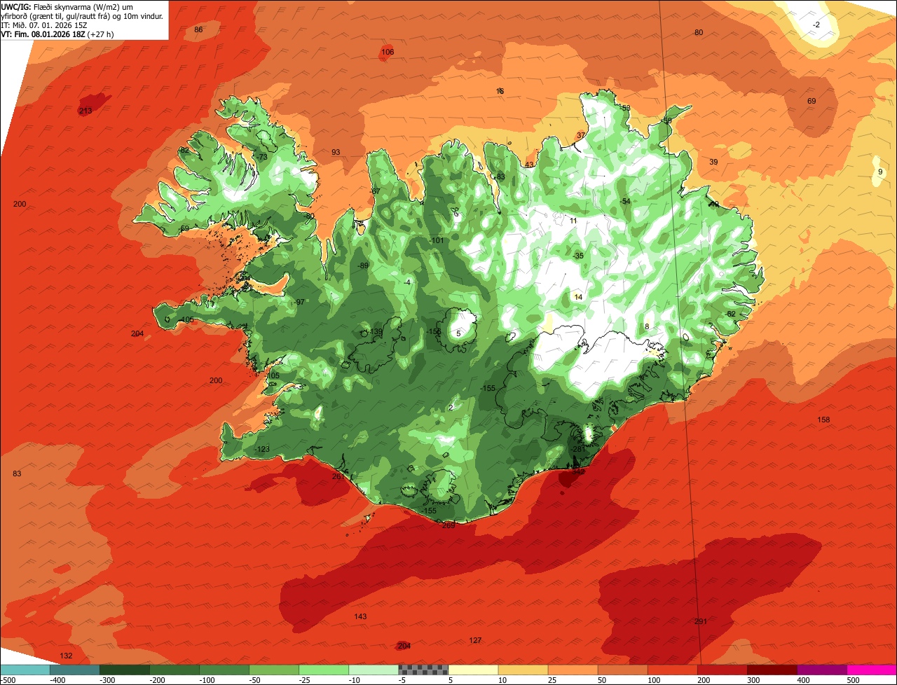Click the map value 127
Image resolution: width=897 pixels, height=685 pixels.
click(475, 640)
